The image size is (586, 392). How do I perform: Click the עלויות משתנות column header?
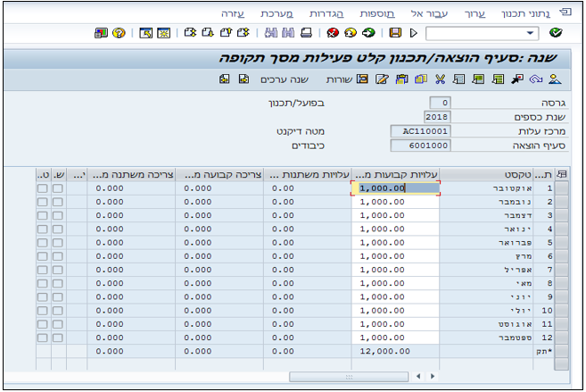[x=308, y=175]
